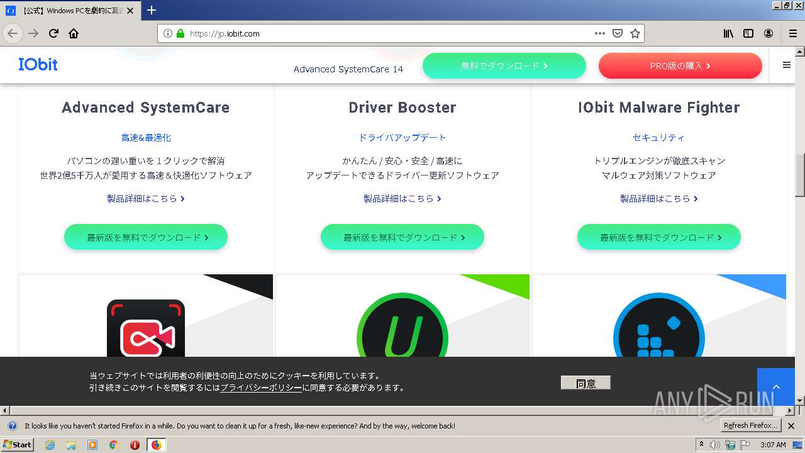805x453 pixels.
Task: Click the IObit Malware Fighter heading
Action: 659,108
